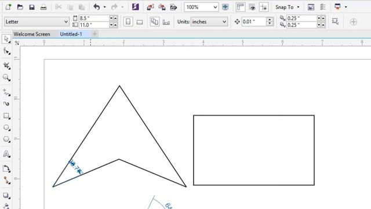371x209 pixels.
Task: Click the Print icon
Action: [x=43, y=7]
